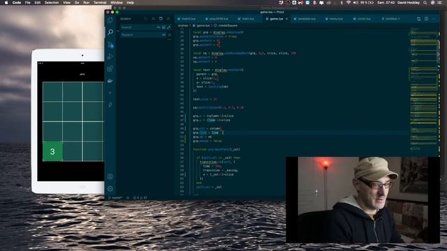Toggle Use Regular Expression in Search field
Image resolution: width=447 pixels, height=251 pixels.
(168, 27)
